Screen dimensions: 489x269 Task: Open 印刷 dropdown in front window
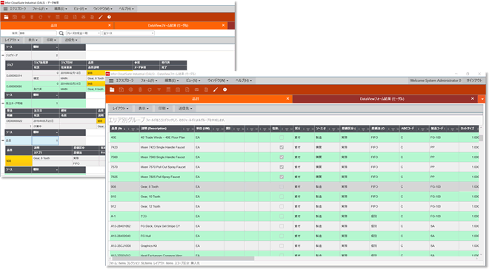[x=164, y=109]
